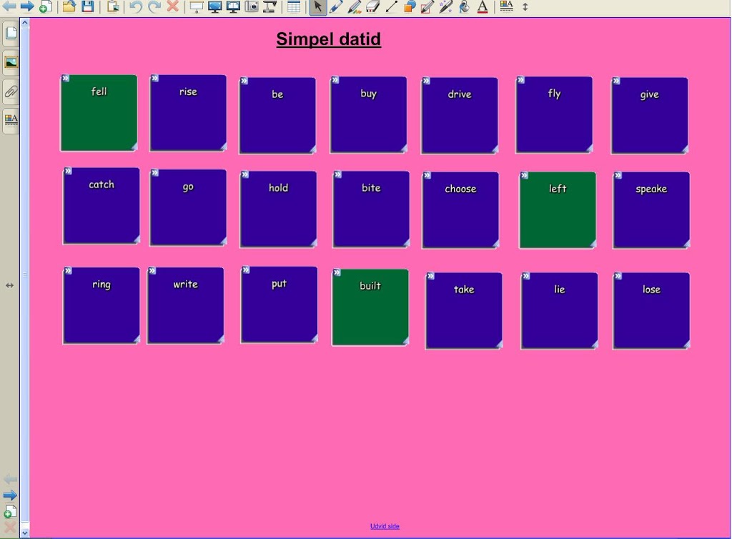732x539 pixels.
Task: Select the Shape Recognition Pen
Action: coord(427,6)
